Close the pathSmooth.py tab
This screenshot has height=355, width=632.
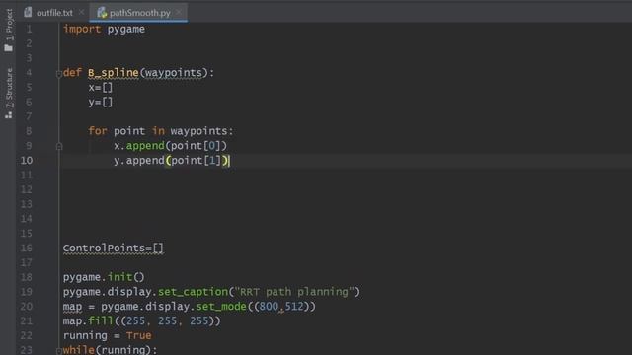coord(179,13)
